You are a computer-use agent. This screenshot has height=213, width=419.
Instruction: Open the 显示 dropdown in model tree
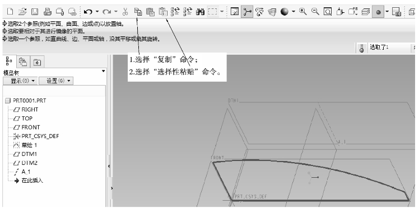tap(20, 81)
